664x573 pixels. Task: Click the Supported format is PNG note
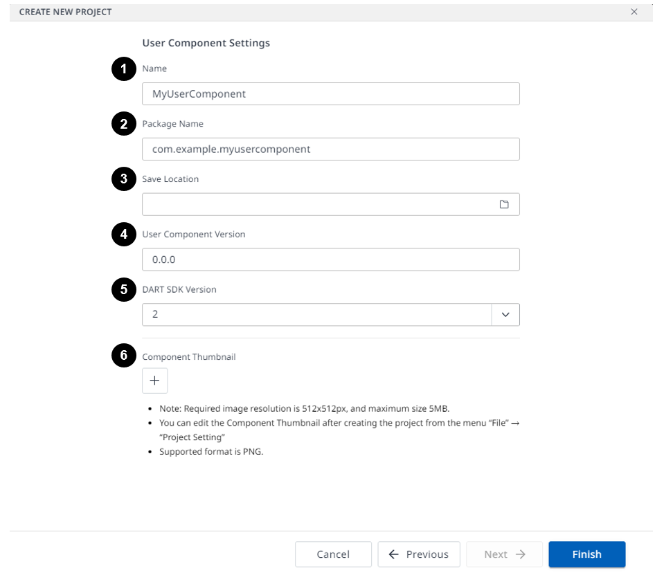point(211,451)
